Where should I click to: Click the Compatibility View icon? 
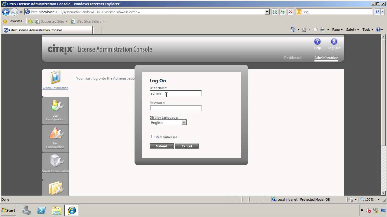click(x=275, y=12)
